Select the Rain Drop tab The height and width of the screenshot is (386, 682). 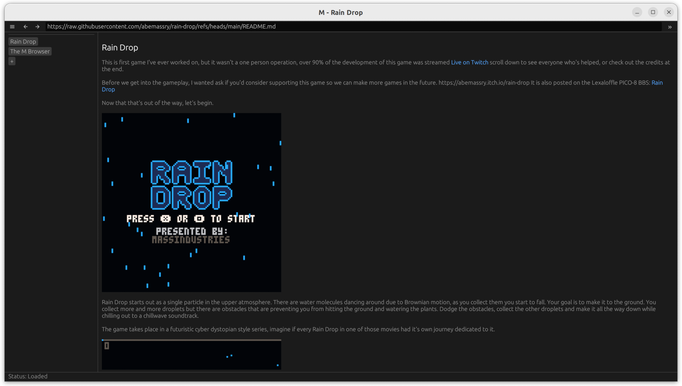pos(23,41)
